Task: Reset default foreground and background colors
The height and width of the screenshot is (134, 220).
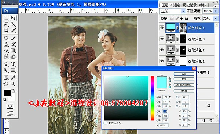Action: 5,100
